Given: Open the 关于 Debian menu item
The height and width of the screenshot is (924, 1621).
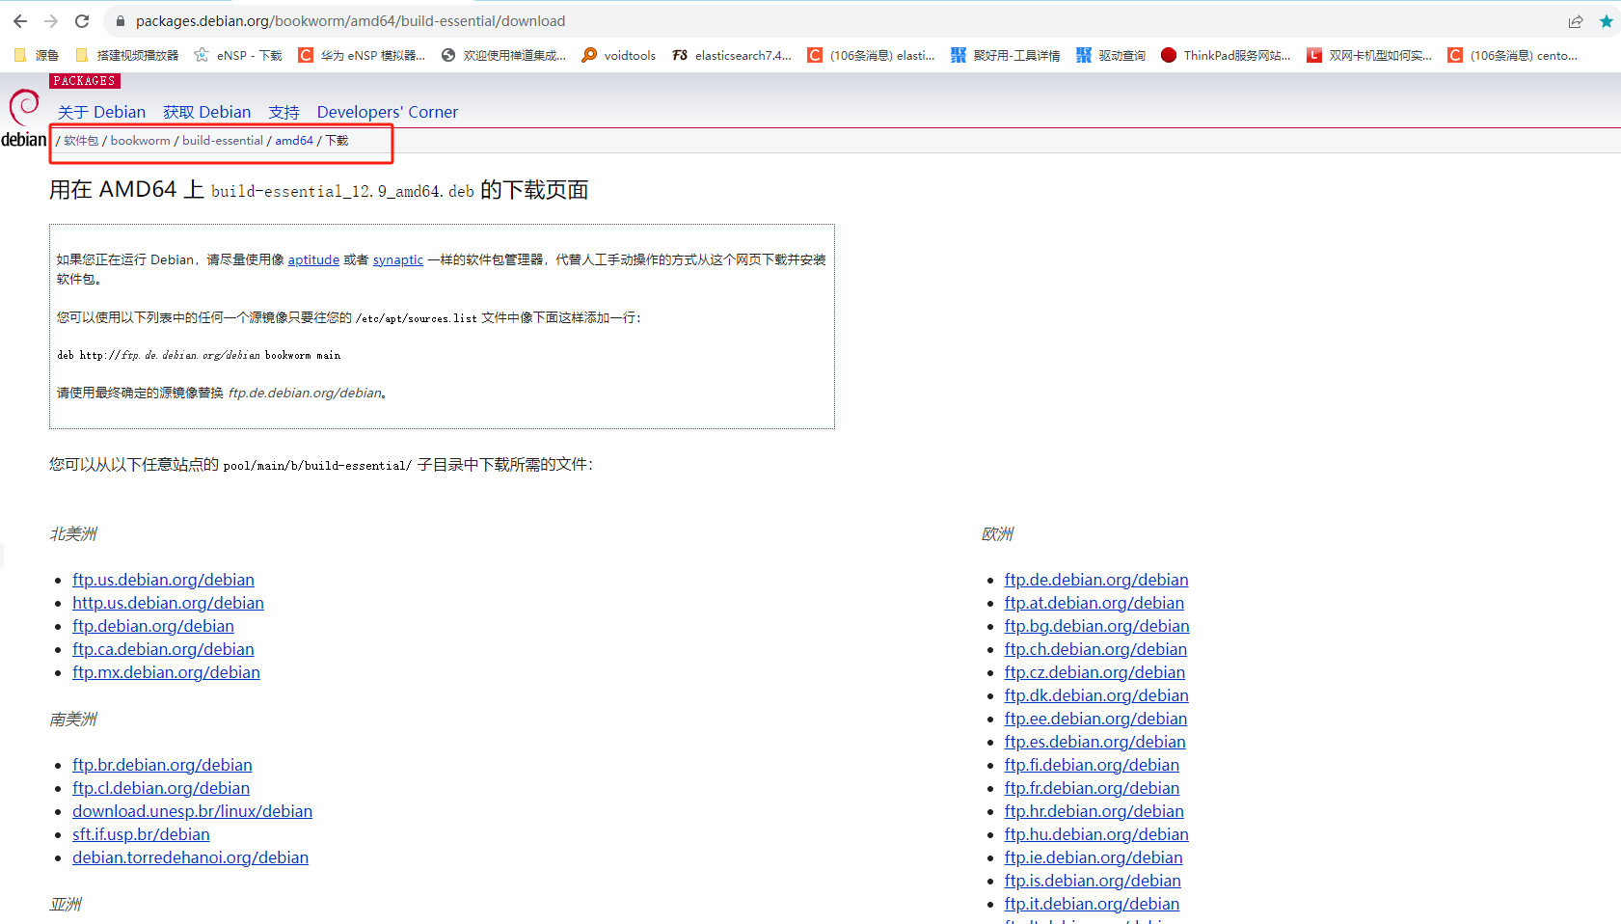Looking at the screenshot, I should (101, 112).
